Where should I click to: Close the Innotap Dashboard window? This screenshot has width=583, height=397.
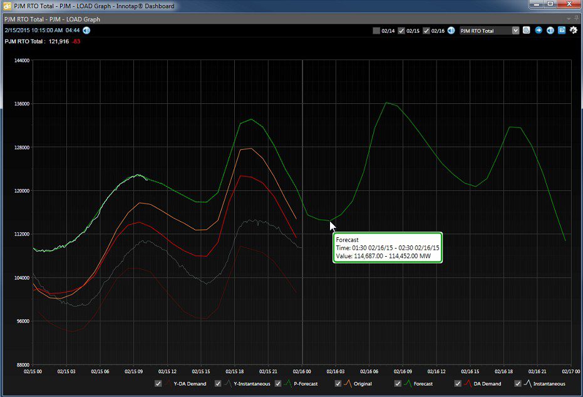point(569,4)
